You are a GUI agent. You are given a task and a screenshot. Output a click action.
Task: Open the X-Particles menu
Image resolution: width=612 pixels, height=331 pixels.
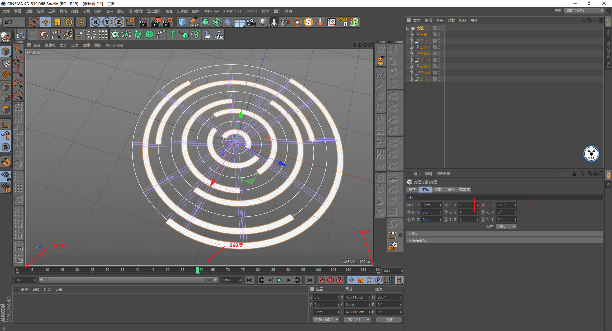[232, 11]
